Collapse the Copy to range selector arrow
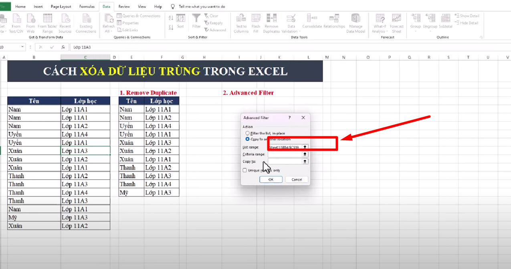This screenshot has width=511, height=269. point(305,161)
